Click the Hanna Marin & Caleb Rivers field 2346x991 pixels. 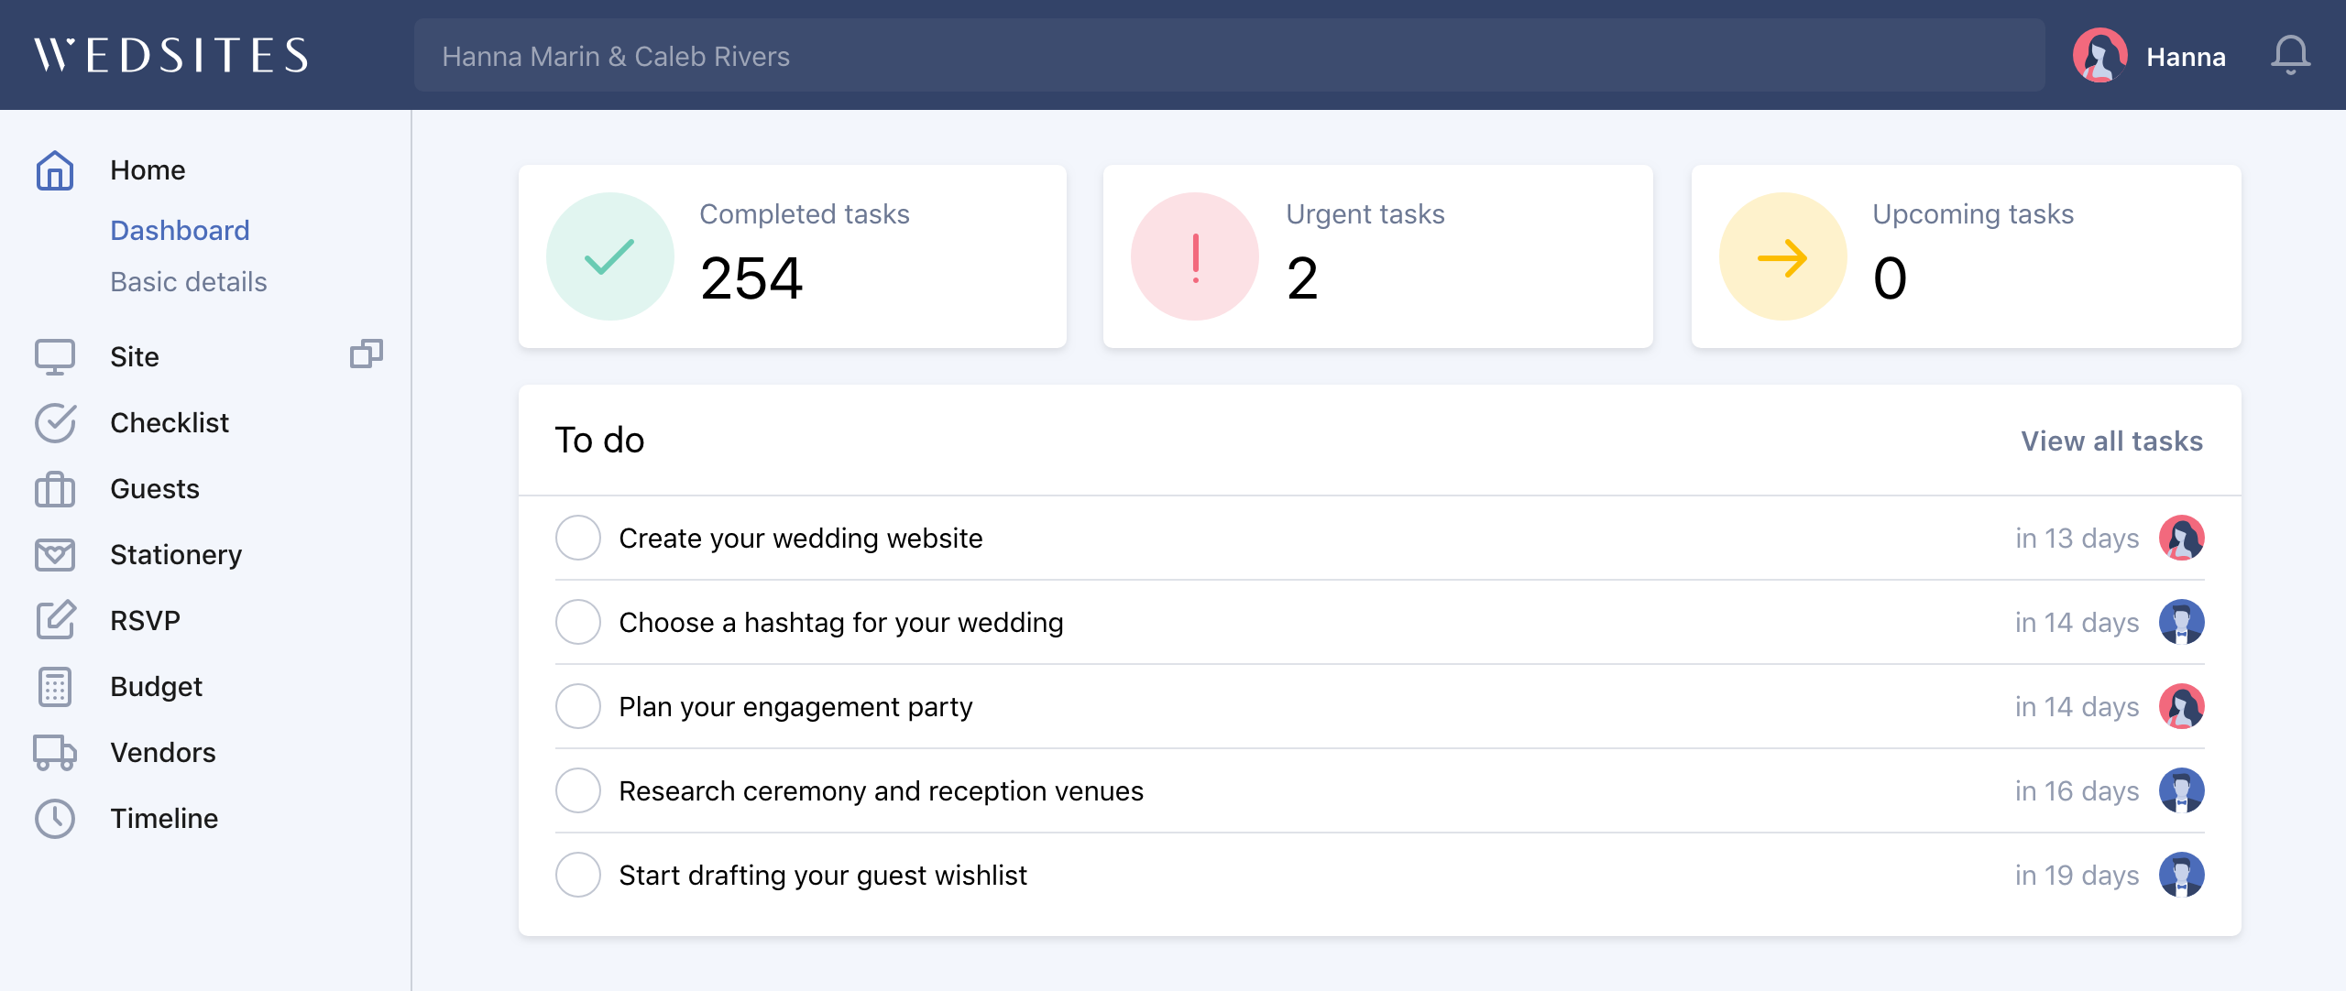pyautogui.click(x=1229, y=55)
